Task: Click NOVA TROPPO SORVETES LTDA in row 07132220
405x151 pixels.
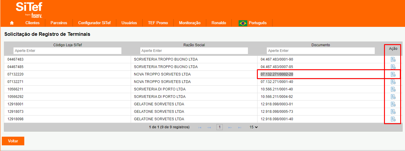Action: coord(162,74)
